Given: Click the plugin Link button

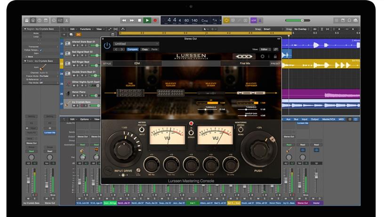Looking at the screenshot, I should [276, 49].
